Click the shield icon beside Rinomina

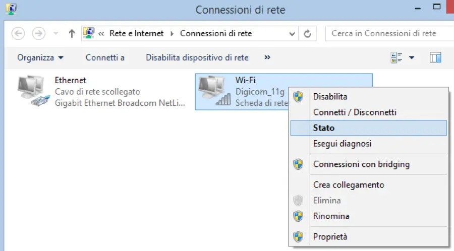coord(298,216)
